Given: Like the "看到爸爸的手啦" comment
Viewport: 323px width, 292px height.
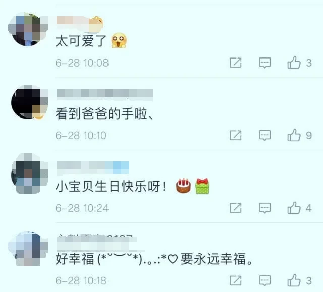Looking at the screenshot, I should click(x=294, y=135).
